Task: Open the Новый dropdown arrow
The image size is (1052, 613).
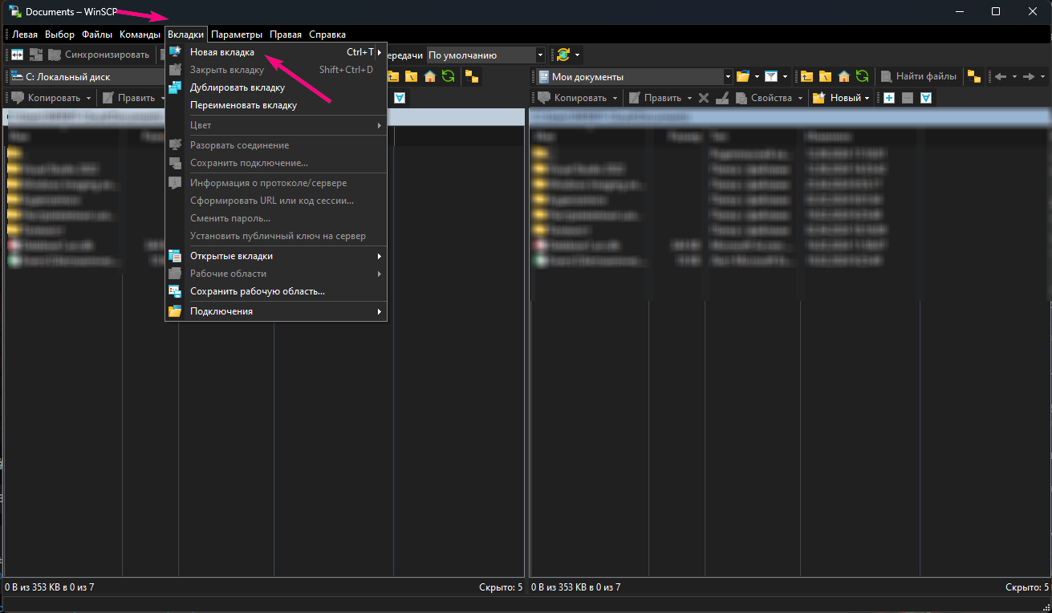Action: (867, 98)
